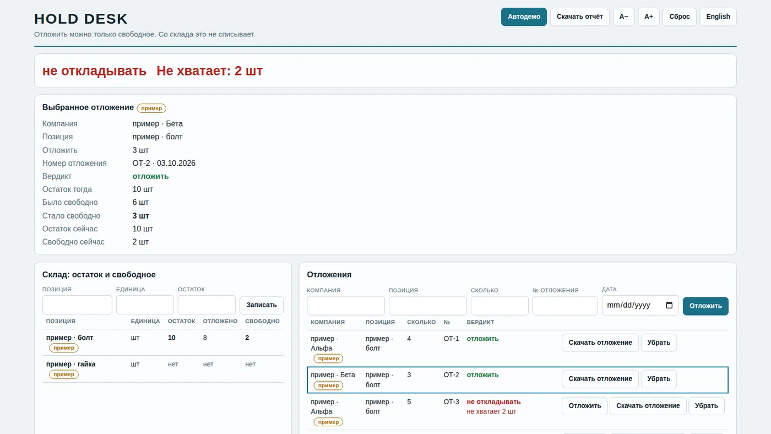771x434 pixels.
Task: Decrease font size with A− button
Action: [623, 17]
